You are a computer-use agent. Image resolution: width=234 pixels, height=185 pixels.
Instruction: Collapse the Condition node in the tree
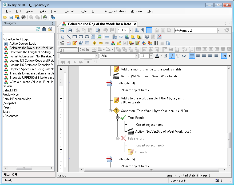[110, 111]
